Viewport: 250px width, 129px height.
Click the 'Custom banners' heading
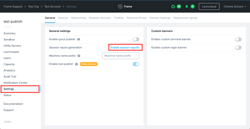[x=162, y=31]
